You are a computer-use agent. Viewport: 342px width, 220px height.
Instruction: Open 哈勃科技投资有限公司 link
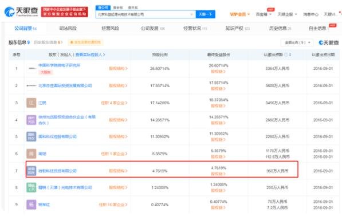pyautogui.click(x=57, y=171)
